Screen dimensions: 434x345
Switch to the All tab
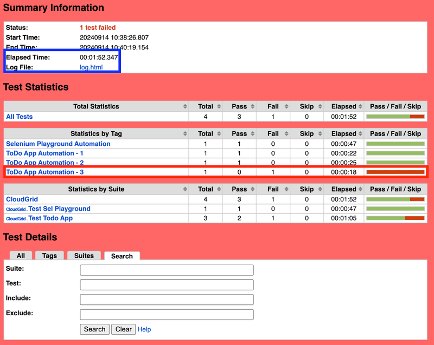click(x=21, y=255)
